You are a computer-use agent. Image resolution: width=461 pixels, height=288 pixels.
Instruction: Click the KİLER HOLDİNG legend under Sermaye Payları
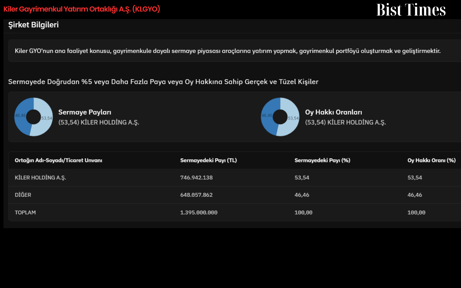pyautogui.click(x=99, y=122)
